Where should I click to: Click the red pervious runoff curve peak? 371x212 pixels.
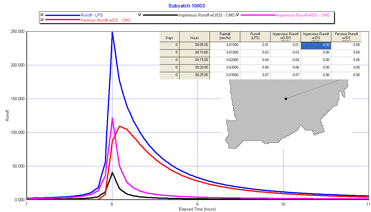[x=120, y=127]
